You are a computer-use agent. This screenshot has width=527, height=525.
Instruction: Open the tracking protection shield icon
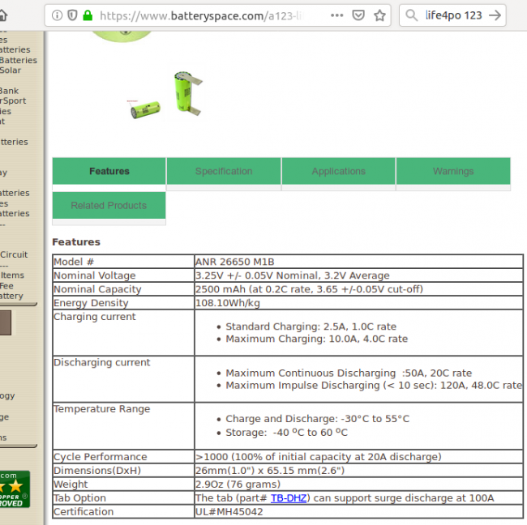tap(72, 15)
